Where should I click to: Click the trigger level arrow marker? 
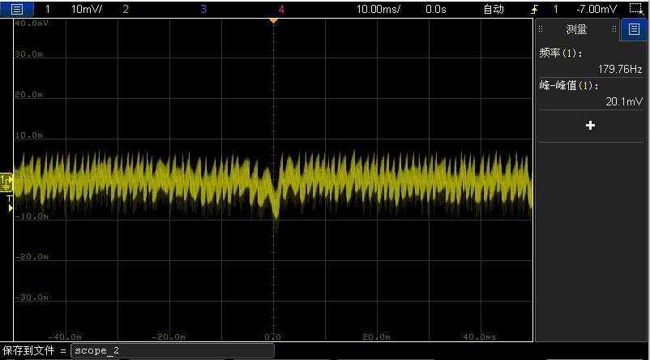coord(10,208)
